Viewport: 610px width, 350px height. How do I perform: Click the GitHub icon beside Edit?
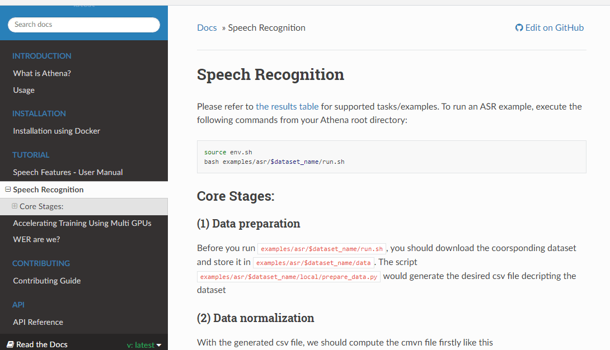tap(519, 27)
